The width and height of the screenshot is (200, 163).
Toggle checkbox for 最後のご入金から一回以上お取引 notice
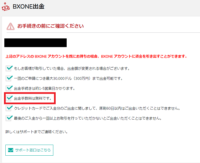(x=9, y=118)
